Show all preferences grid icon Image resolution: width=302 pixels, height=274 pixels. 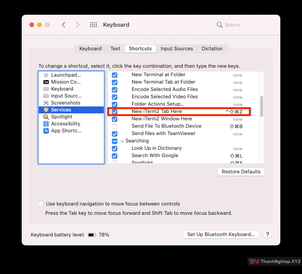point(94,25)
